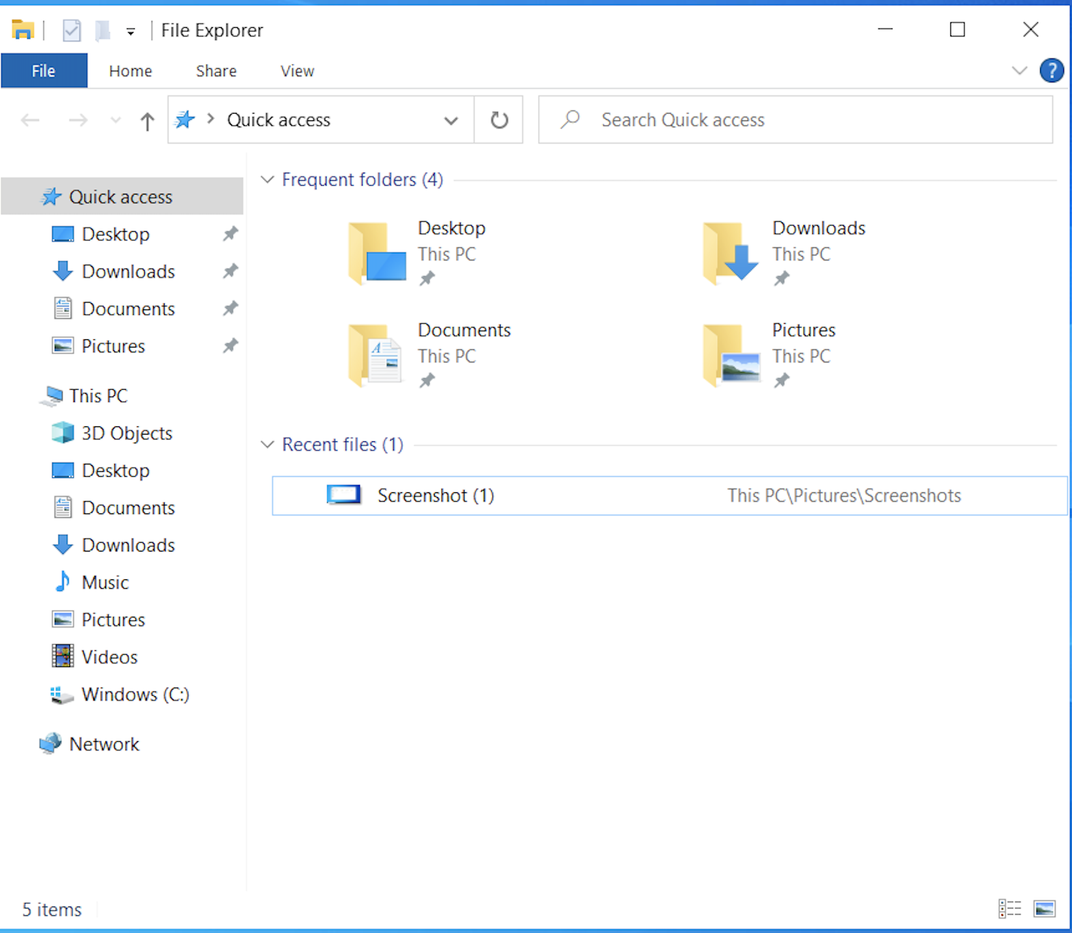Viewport: 1072px width, 933px height.
Task: Toggle pin next to Documents in sidebar
Action: [x=231, y=309]
